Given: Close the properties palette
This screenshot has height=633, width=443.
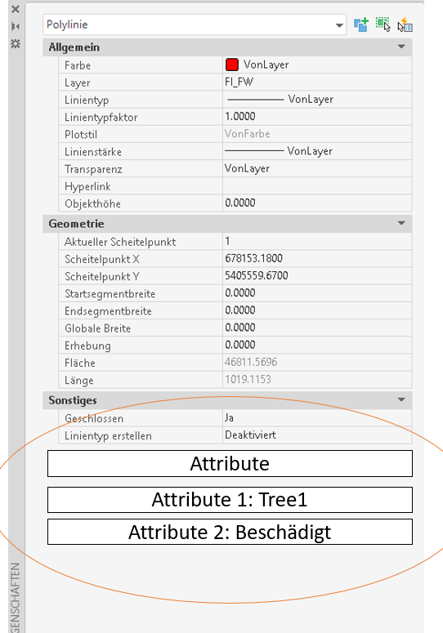Looking at the screenshot, I should (16, 9).
